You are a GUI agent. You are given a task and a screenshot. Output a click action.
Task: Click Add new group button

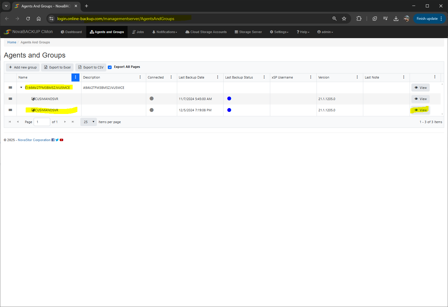[23, 67]
